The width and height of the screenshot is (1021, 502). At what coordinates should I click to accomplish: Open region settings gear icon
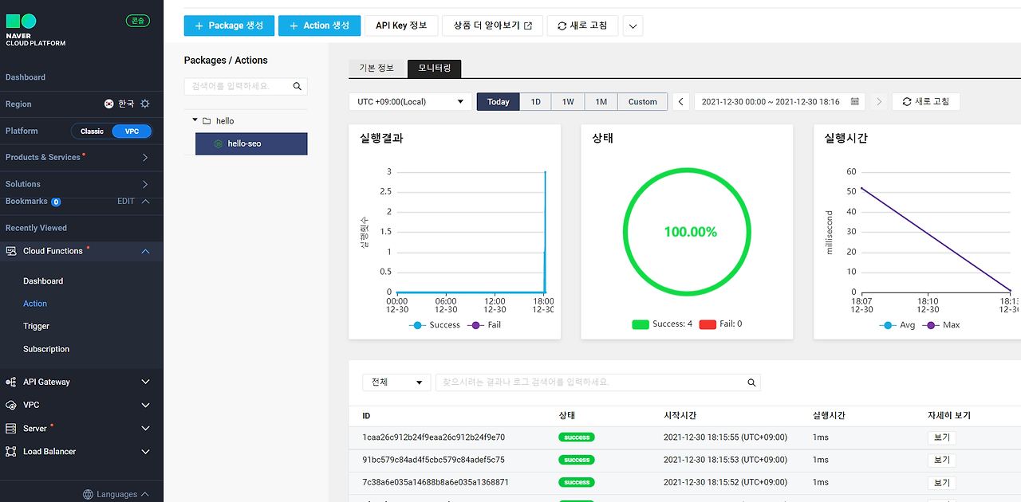(x=145, y=104)
